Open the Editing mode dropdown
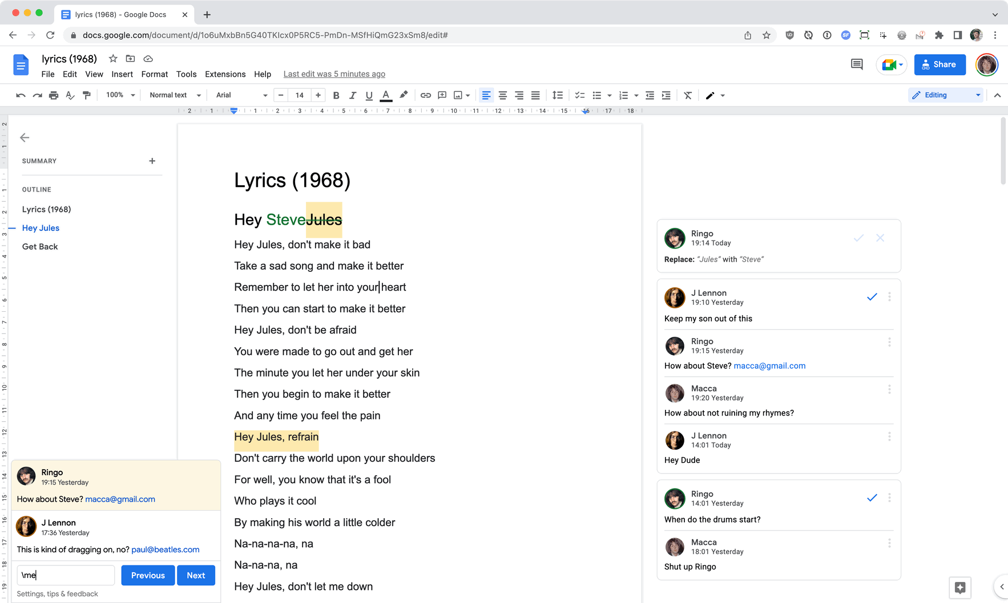Viewport: 1008px width, 603px height. (x=946, y=95)
